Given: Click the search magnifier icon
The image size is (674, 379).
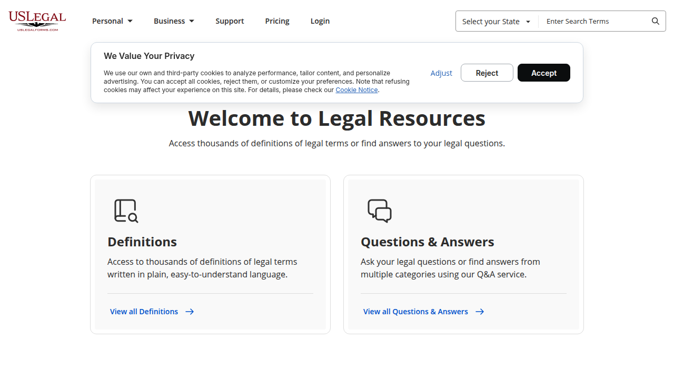Looking at the screenshot, I should pos(656,21).
